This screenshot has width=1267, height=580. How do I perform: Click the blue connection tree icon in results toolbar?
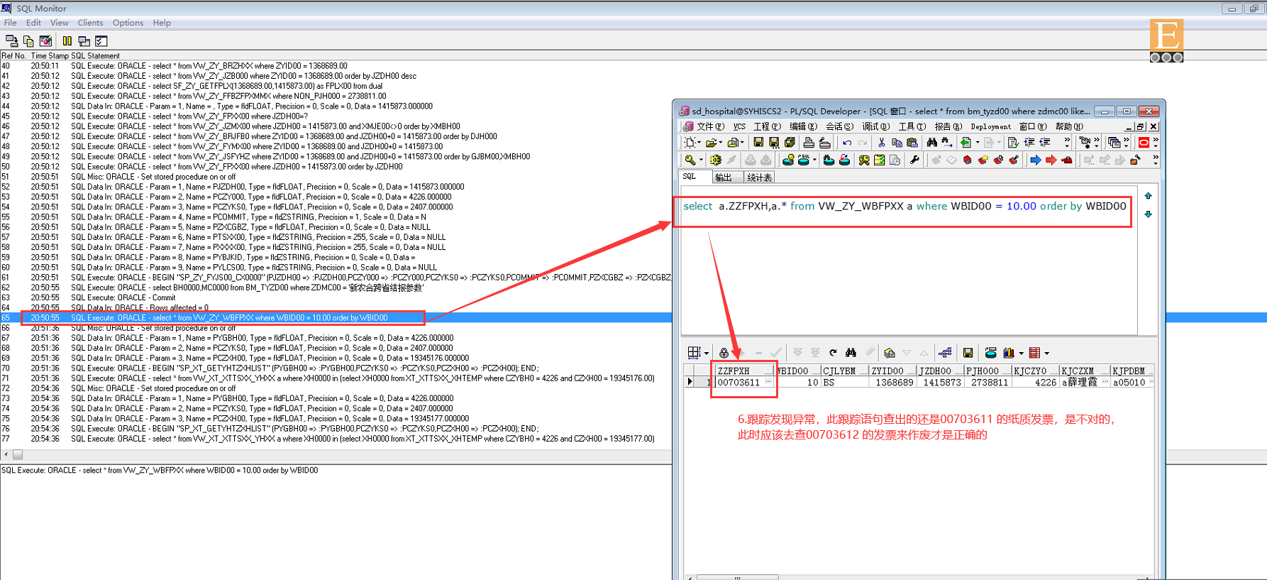945,353
